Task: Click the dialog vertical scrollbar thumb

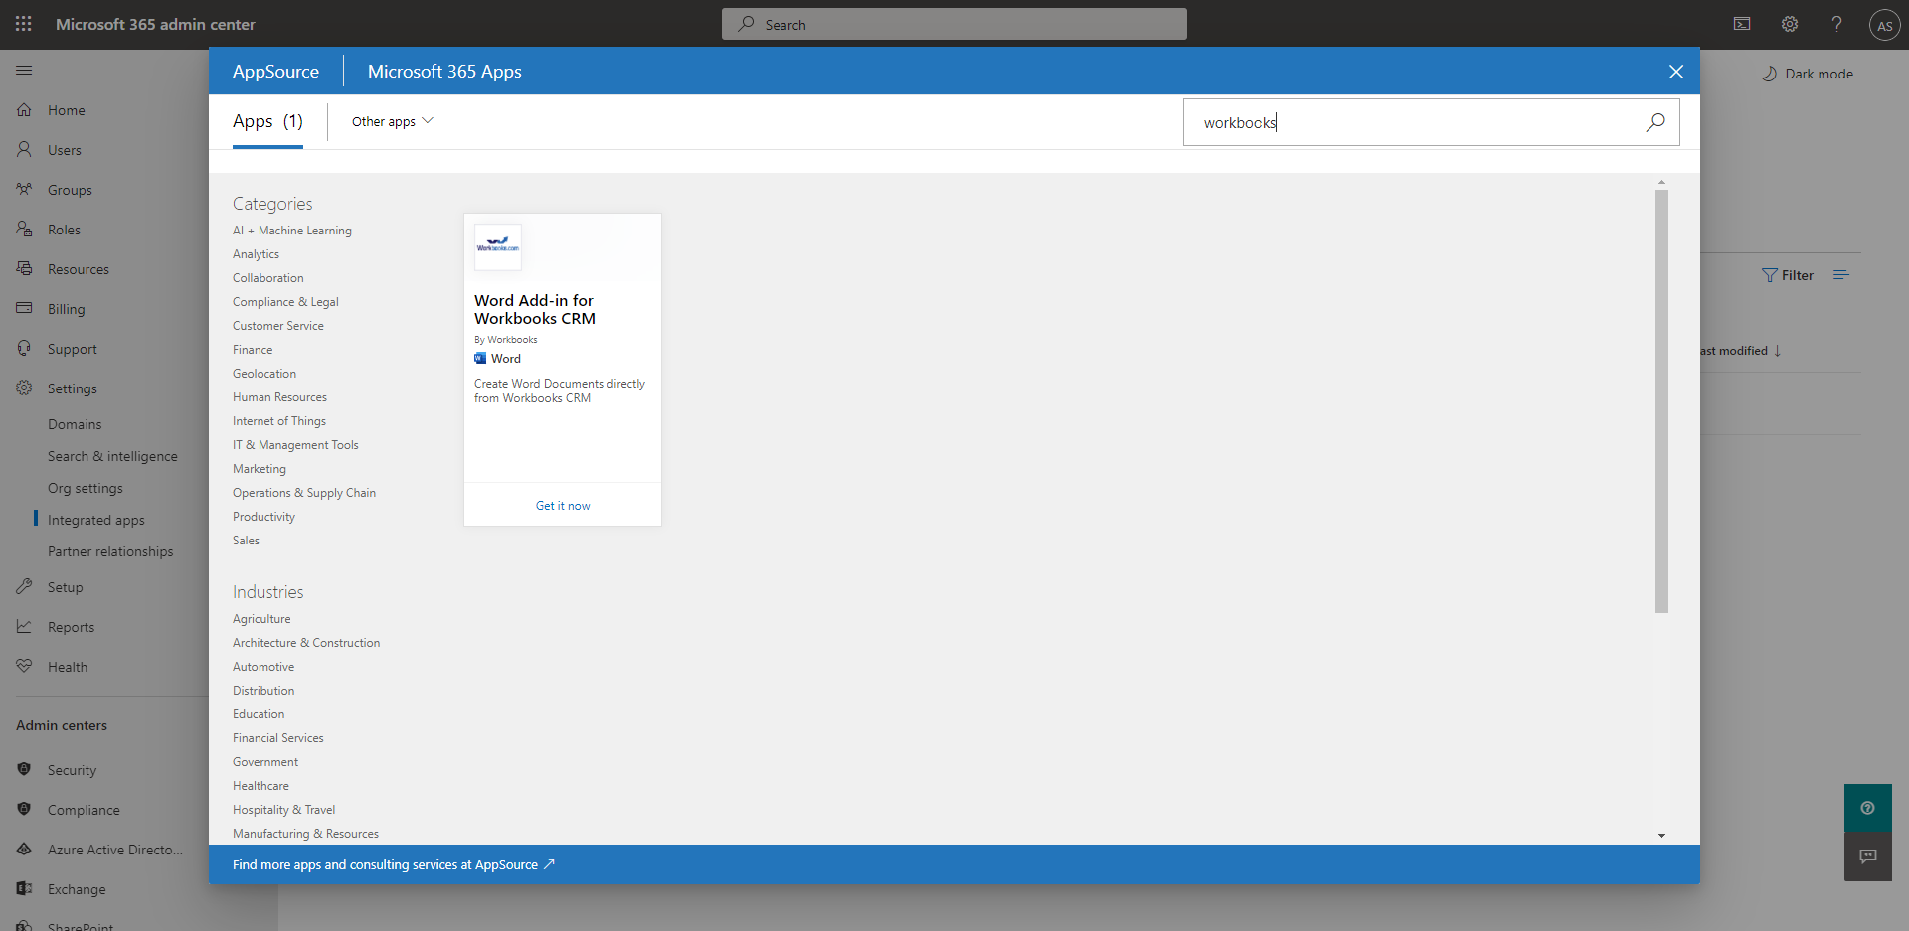Action: 1661,401
